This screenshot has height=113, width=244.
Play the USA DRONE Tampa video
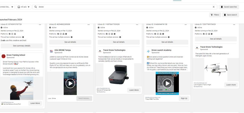70,83
